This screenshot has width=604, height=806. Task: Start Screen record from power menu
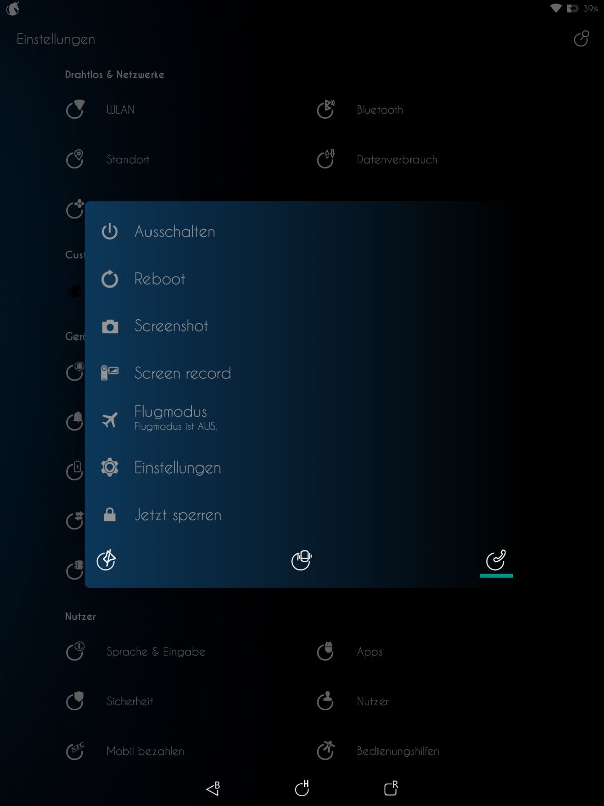tap(299, 373)
